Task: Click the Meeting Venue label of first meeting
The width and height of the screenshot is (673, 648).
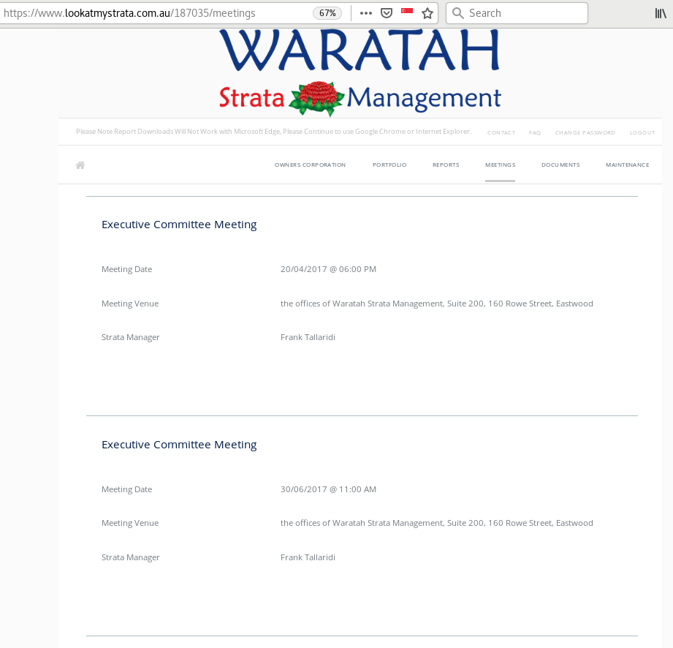Action: 130,304
